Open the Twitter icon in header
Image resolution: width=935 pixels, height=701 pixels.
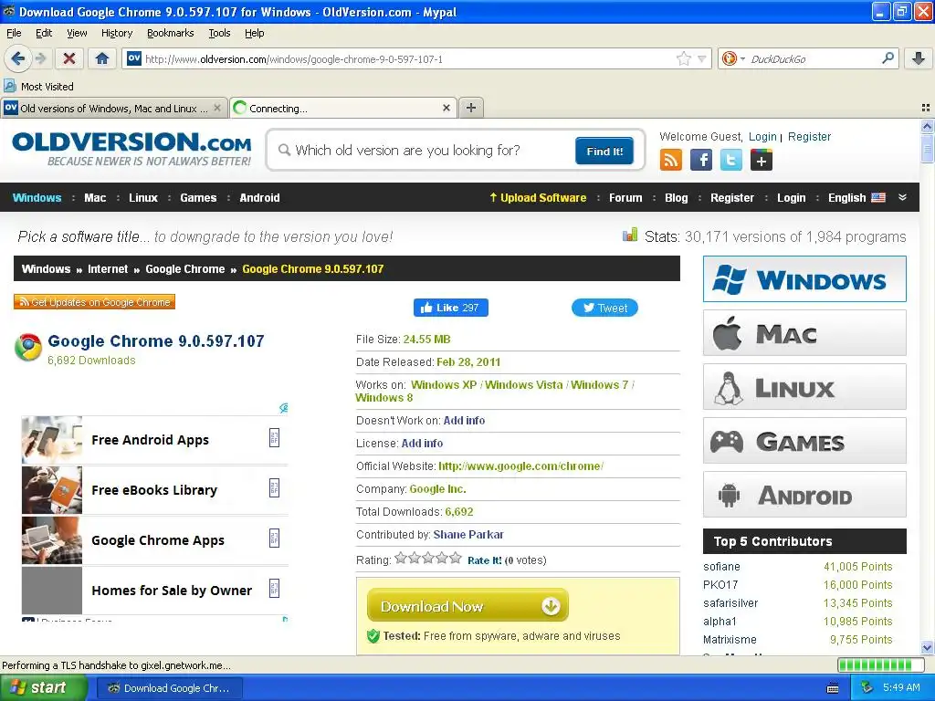[x=731, y=160]
